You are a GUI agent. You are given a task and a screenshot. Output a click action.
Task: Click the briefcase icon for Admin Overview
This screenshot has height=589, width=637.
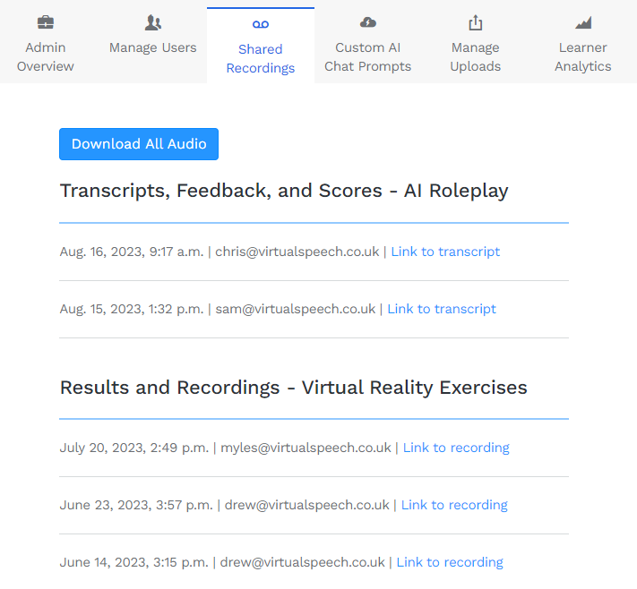pos(46,21)
